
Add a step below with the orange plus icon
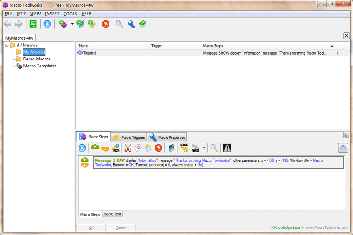[105, 149]
